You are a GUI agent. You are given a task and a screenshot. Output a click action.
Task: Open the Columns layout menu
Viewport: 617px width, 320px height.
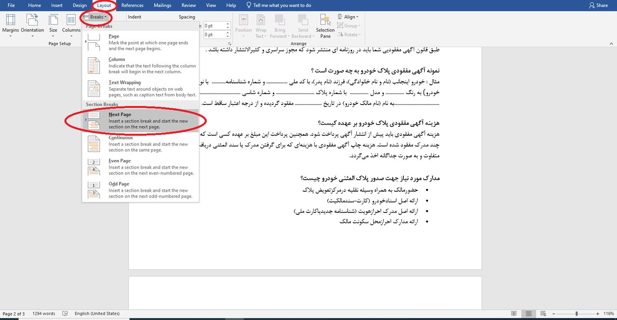click(71, 24)
